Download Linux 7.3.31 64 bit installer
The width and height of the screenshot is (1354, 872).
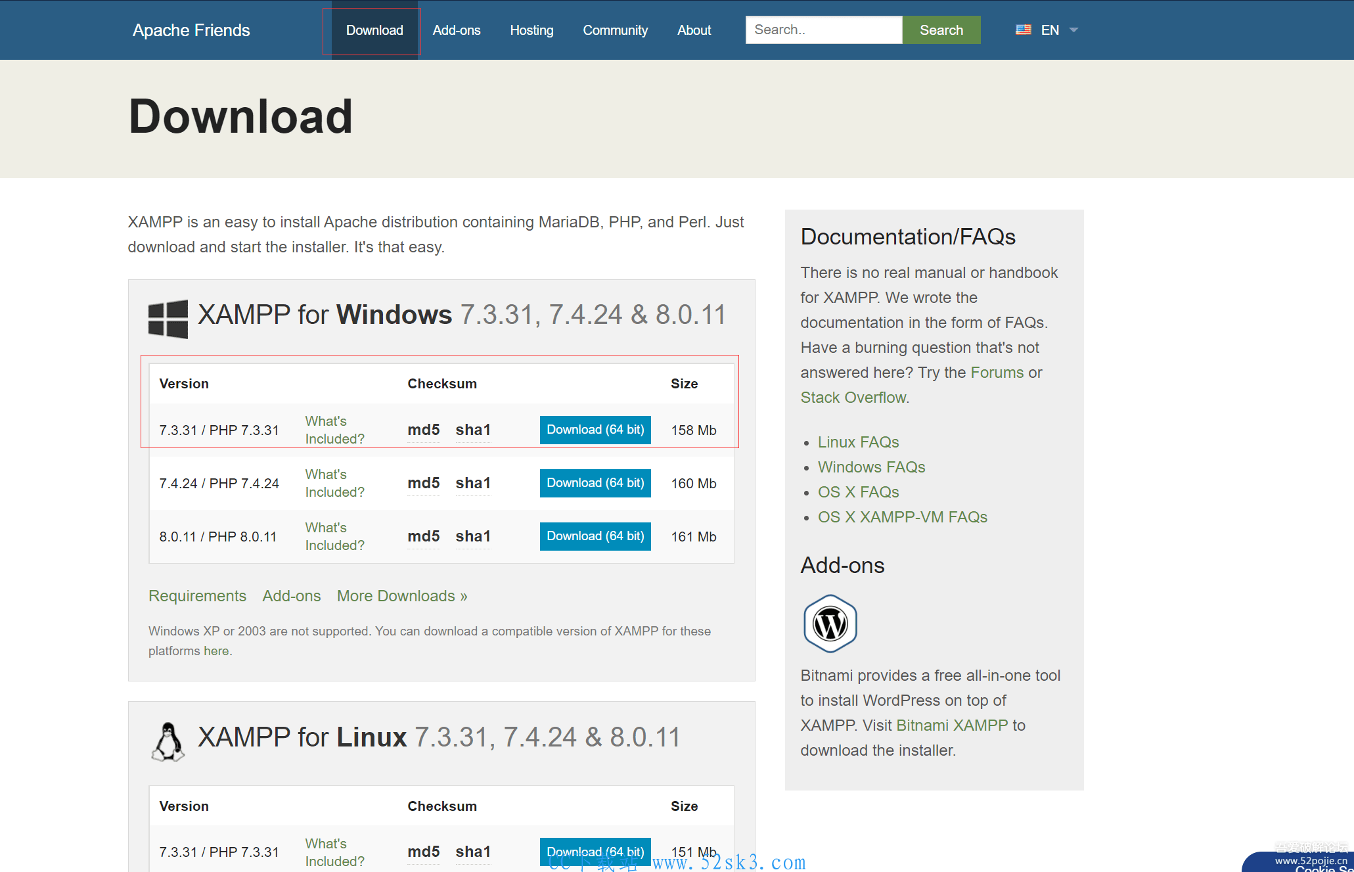[x=595, y=852]
